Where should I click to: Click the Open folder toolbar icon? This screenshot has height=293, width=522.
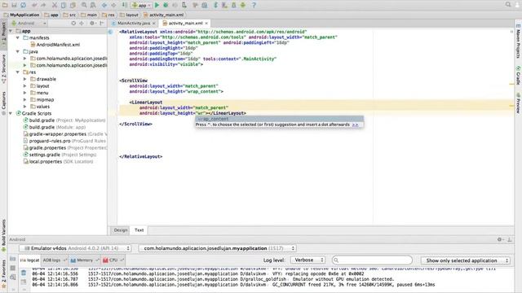pos(5,5)
